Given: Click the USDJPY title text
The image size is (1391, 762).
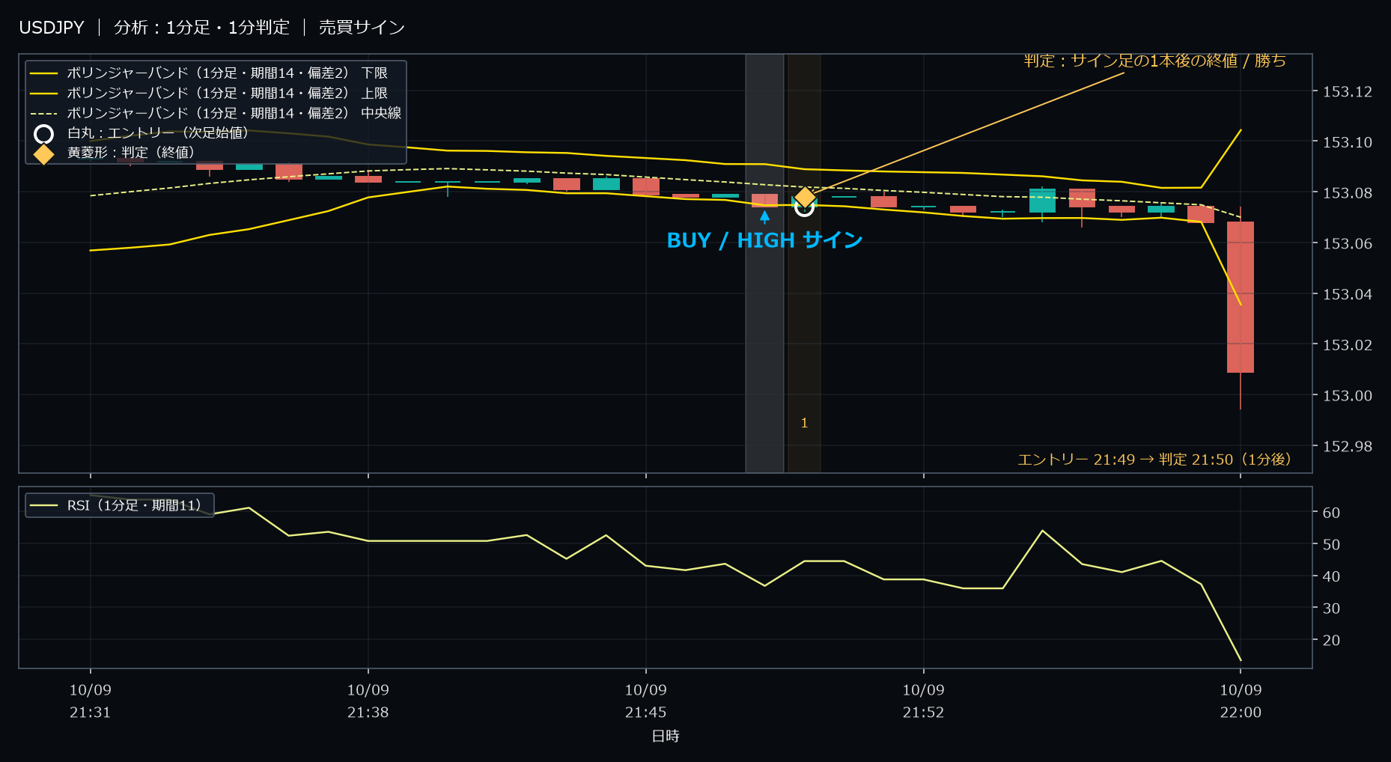Looking at the screenshot, I should click(52, 28).
